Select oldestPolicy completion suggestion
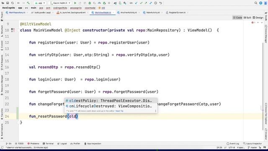 111,101
